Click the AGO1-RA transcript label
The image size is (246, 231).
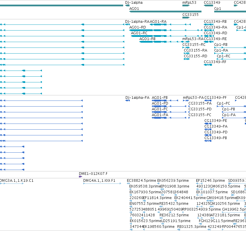[x=158, y=21]
